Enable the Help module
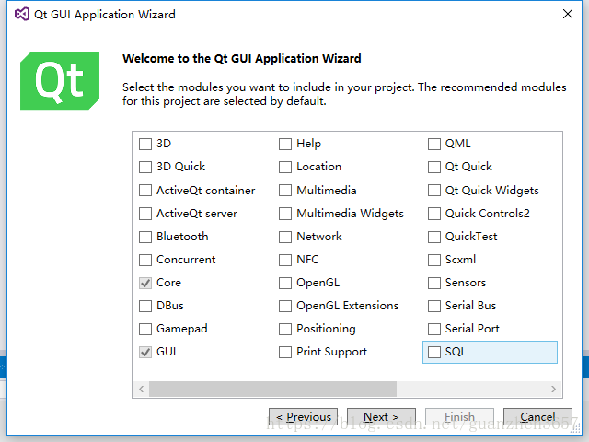 click(285, 144)
